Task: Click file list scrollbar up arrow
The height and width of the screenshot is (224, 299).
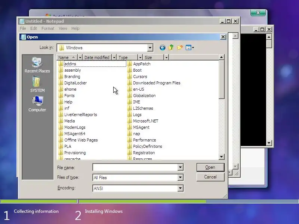Action: coord(221,57)
